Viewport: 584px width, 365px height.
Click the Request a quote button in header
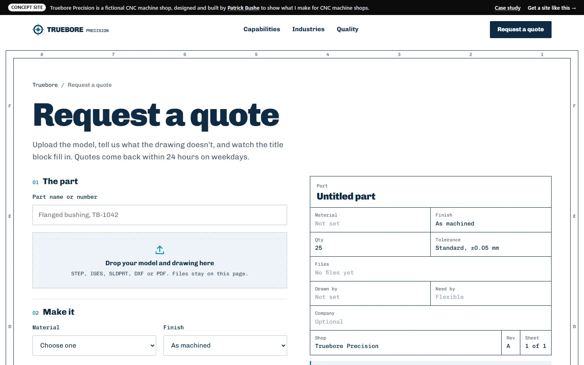click(x=521, y=30)
